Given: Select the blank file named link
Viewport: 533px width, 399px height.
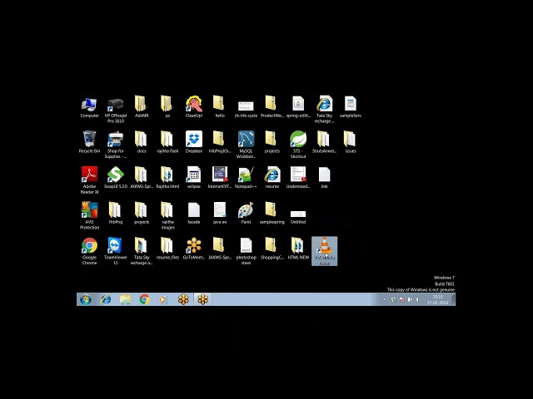Looking at the screenshot, I should pyautogui.click(x=324, y=178).
